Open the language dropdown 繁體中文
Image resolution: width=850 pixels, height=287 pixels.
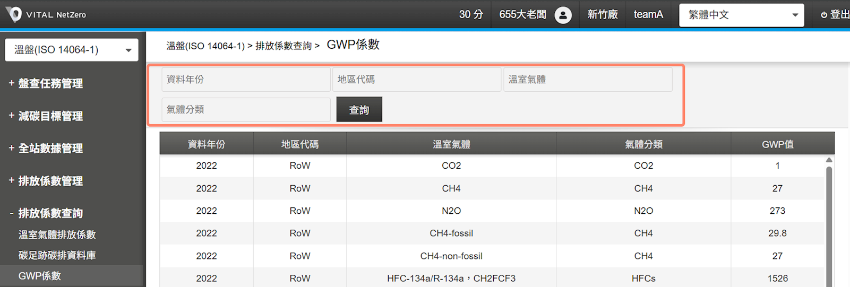[x=741, y=15]
